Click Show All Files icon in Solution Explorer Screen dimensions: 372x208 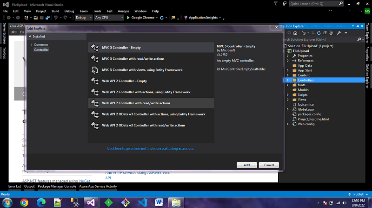pyautogui.click(x=331, y=33)
